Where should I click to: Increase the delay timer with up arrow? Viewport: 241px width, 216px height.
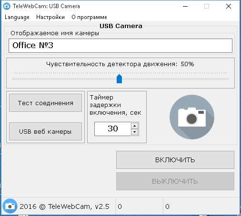point(135,126)
